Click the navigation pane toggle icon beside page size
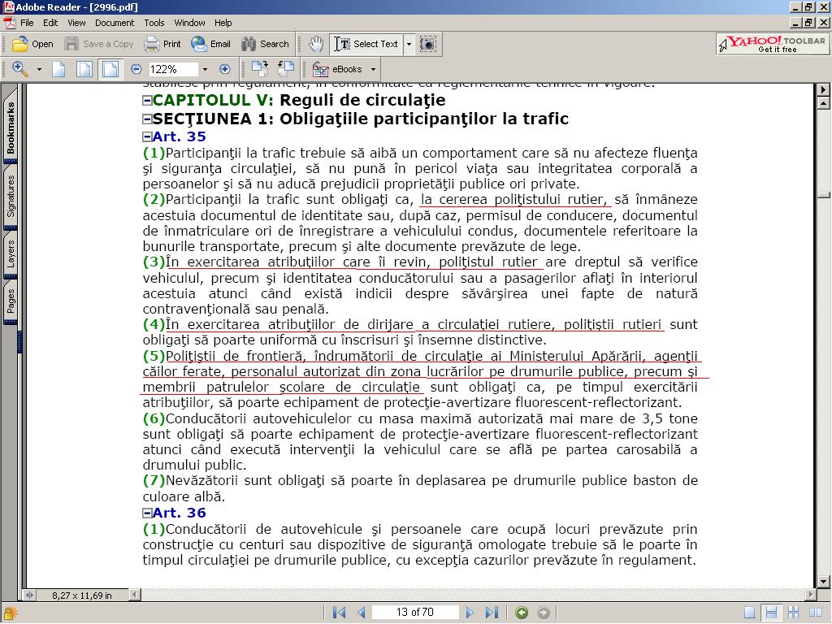This screenshot has height=624, width=832. pyautogui.click(x=30, y=596)
